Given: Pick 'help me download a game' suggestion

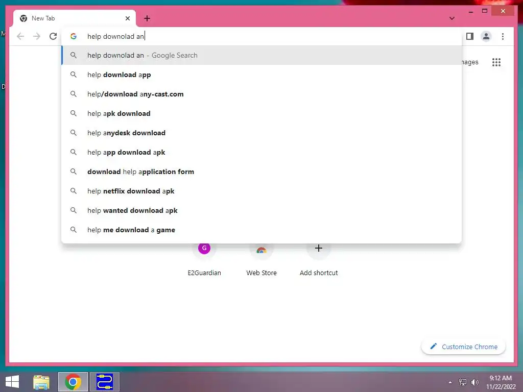Looking at the screenshot, I should [x=261, y=230].
